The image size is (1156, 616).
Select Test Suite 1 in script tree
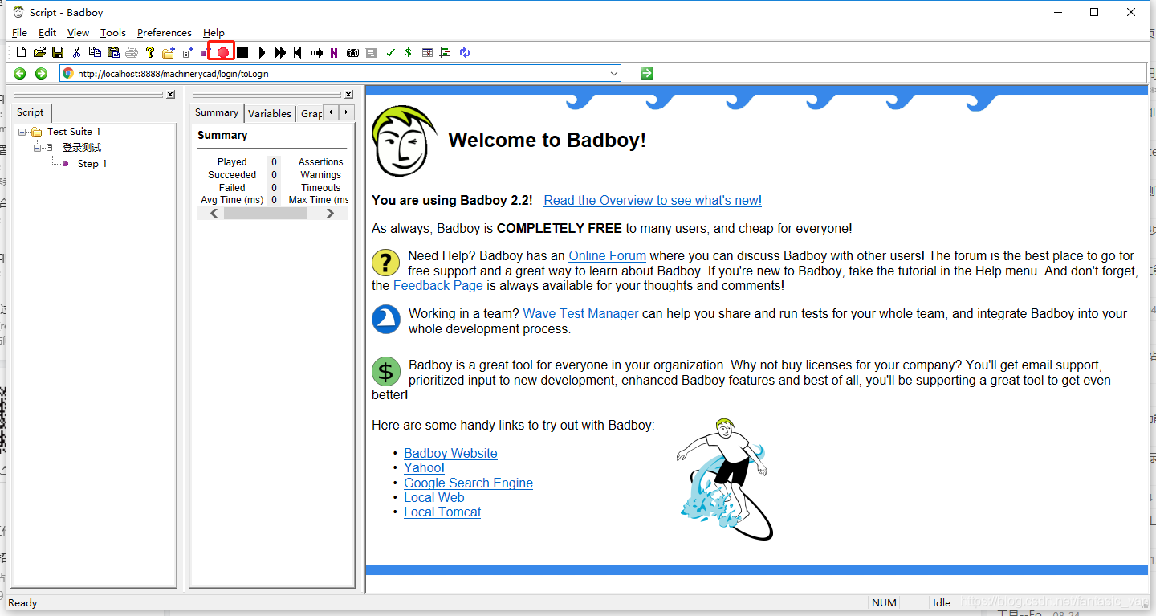(x=74, y=132)
